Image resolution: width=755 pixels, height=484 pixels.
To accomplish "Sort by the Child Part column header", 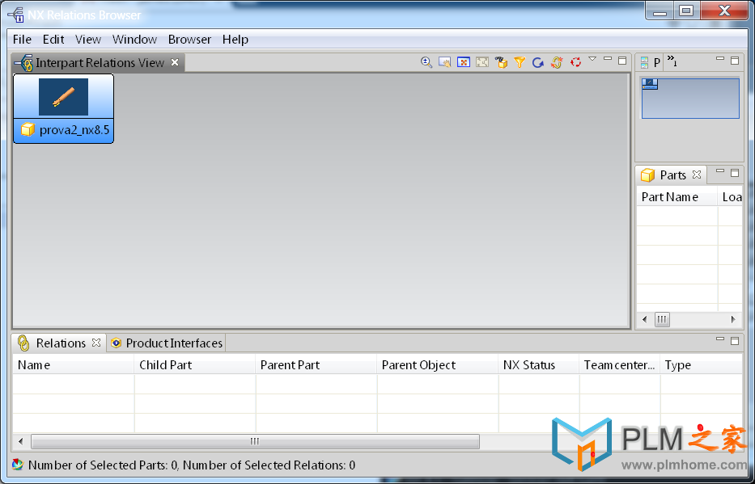I will pos(195,365).
